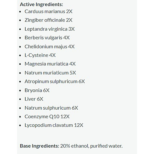Screen dimensions: 154x154
Task: Click the Active Ingredients heading
Action: click(x=42, y=4)
